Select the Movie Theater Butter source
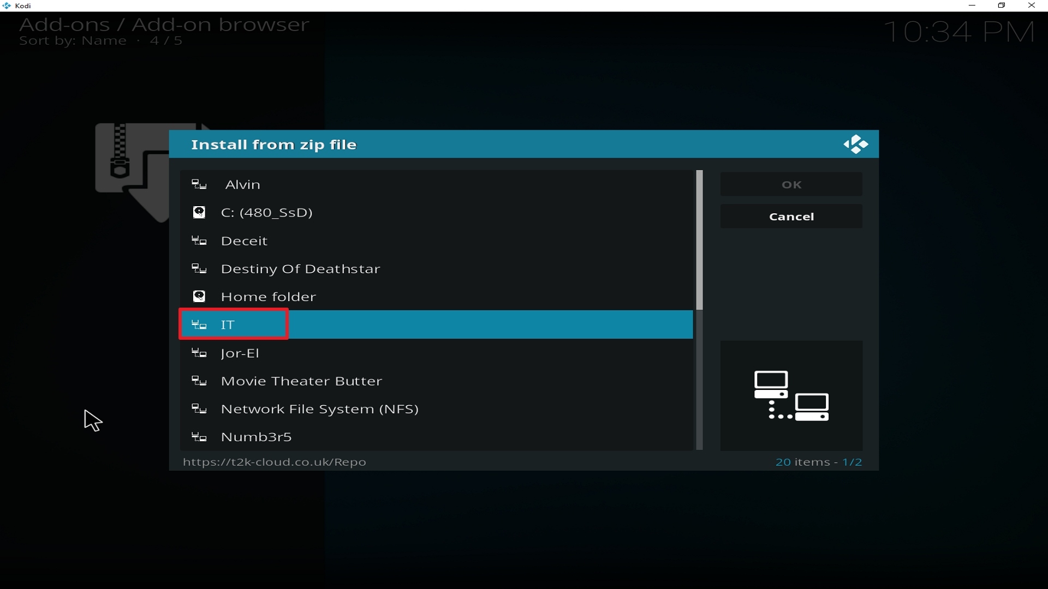This screenshot has width=1048, height=589. 437,381
